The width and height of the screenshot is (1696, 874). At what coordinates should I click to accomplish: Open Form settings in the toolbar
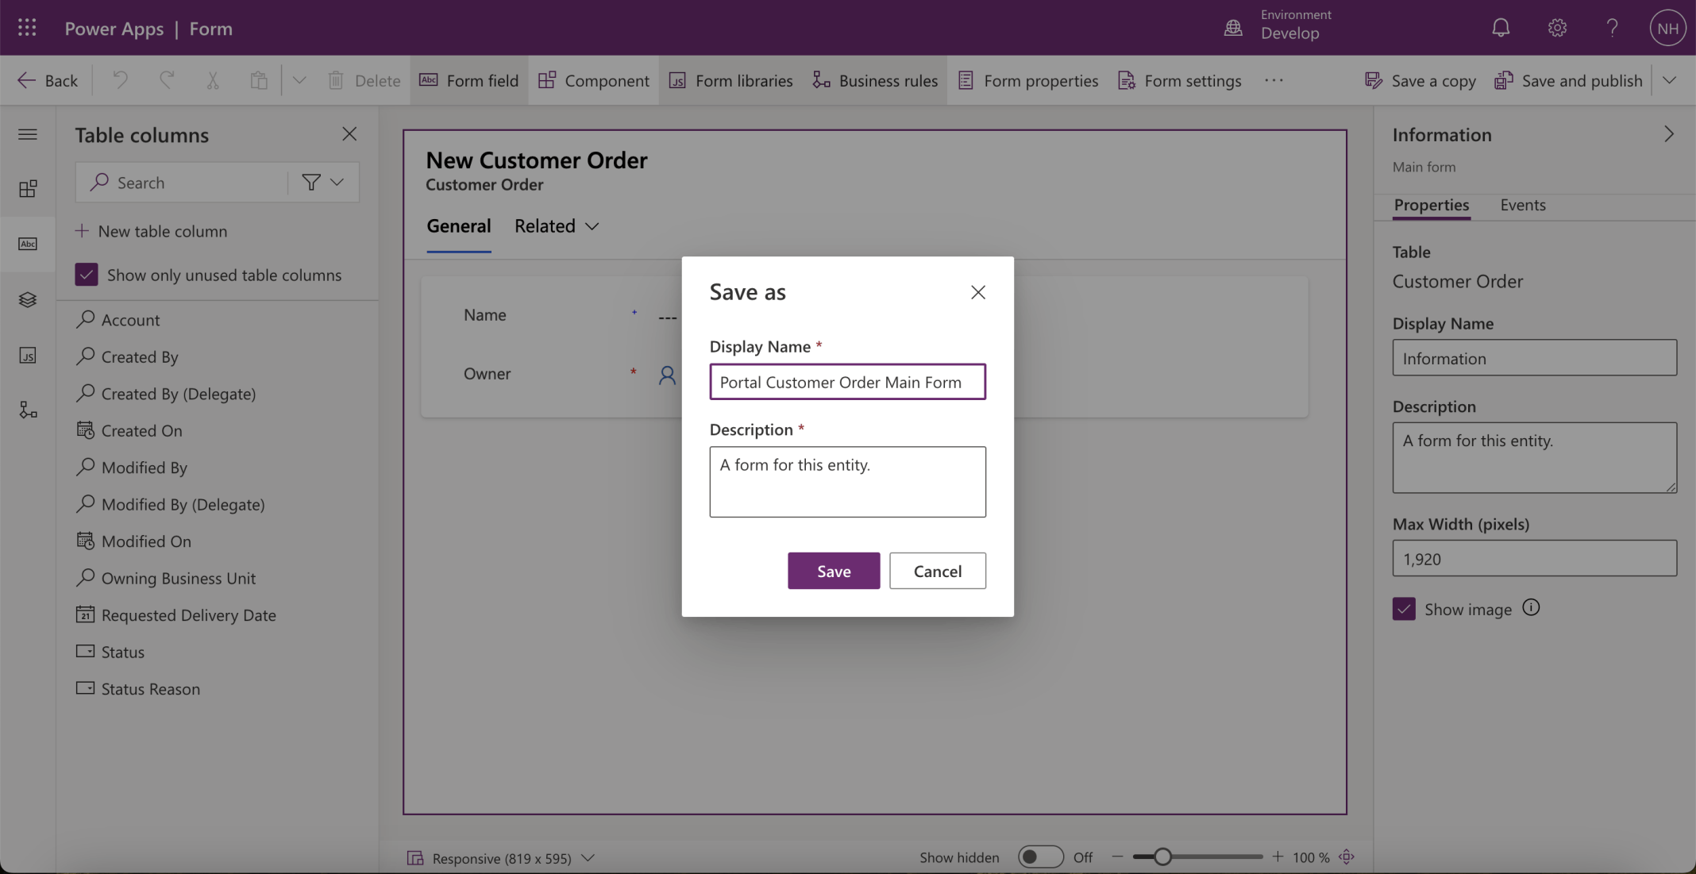click(1180, 80)
